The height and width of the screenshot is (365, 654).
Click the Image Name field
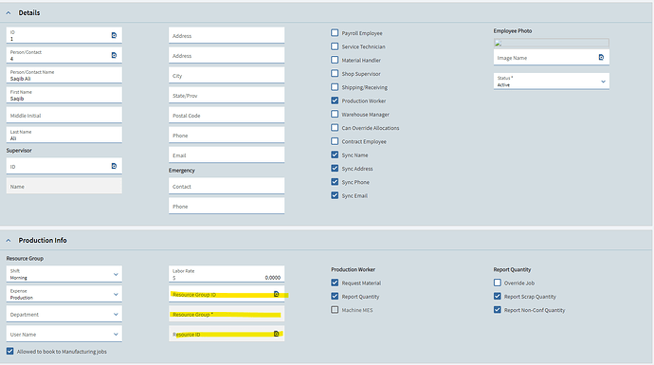click(x=552, y=58)
